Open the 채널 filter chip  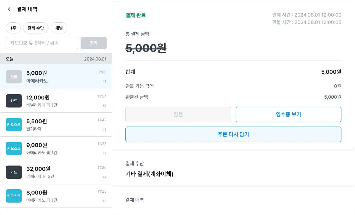(x=59, y=28)
